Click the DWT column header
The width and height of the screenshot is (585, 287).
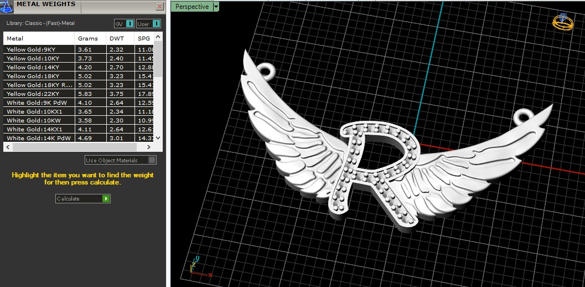[x=120, y=38]
